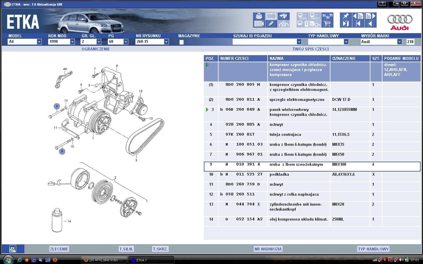Image resolution: width=423 pixels, height=264 pixels.
Task: Click the LexCom logo in the bottom bar
Action: (x=12, y=249)
